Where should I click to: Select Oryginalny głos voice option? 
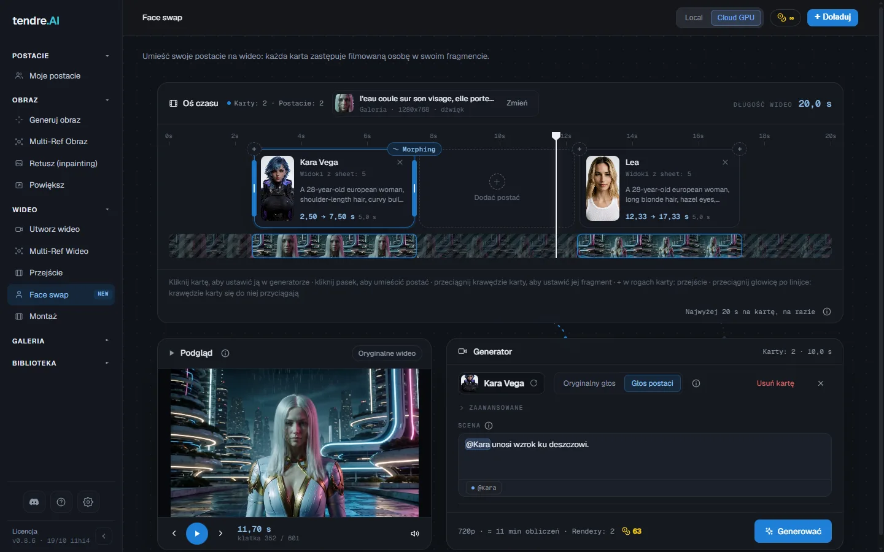click(x=589, y=383)
